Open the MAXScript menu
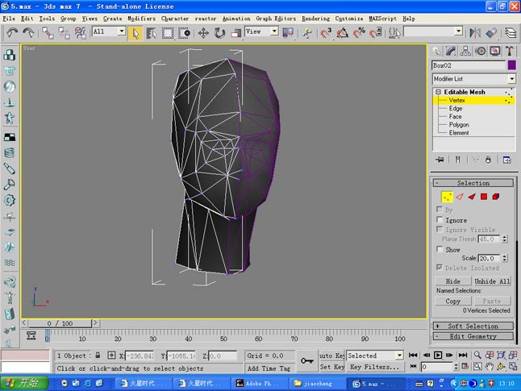The height and width of the screenshot is (391, 521). click(382, 19)
